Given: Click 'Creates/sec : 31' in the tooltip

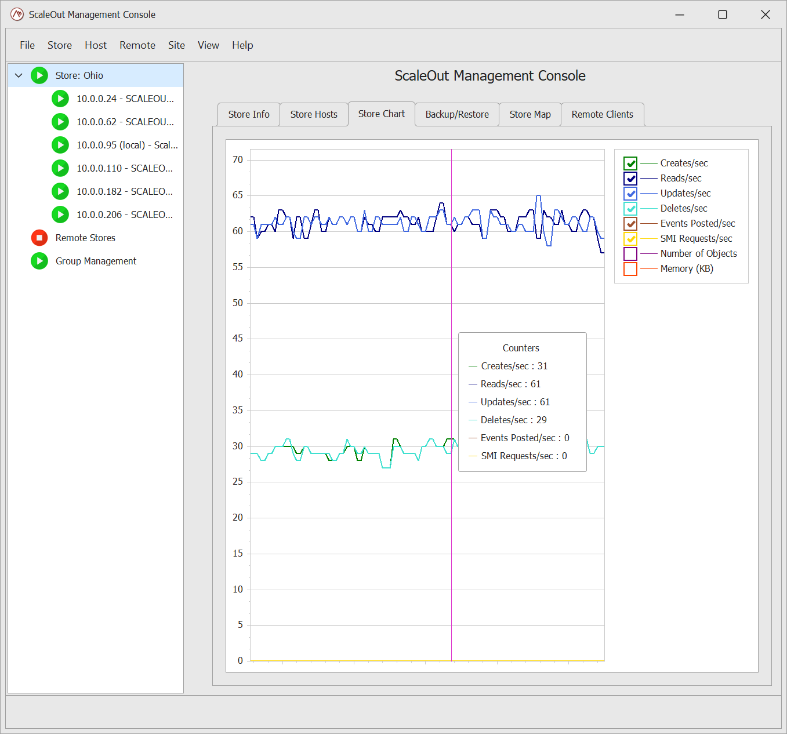Looking at the screenshot, I should [x=514, y=366].
